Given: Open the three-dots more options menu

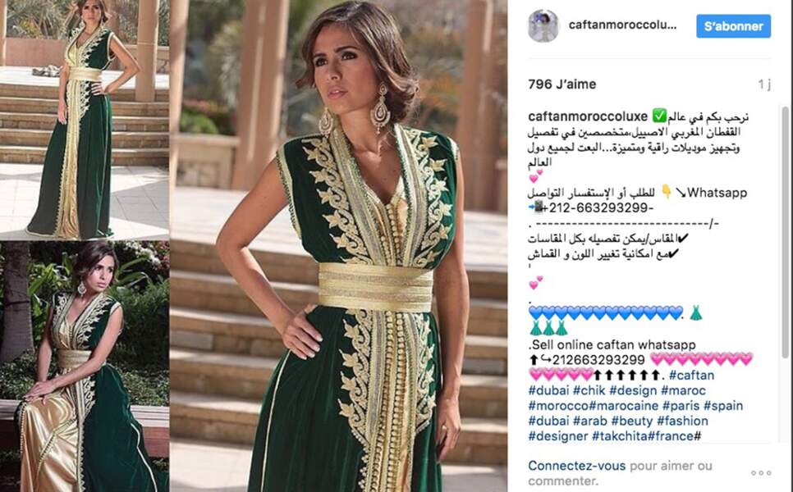Looking at the screenshot, I should point(761,473).
